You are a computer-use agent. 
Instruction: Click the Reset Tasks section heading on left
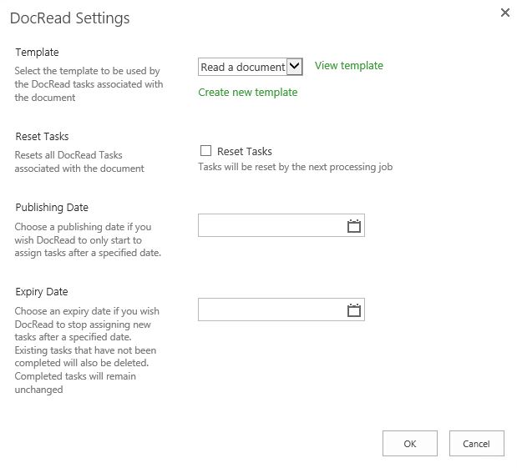[x=42, y=136]
